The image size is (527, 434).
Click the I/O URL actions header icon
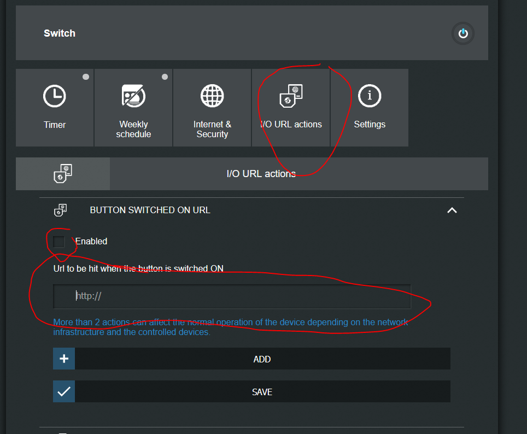(63, 173)
